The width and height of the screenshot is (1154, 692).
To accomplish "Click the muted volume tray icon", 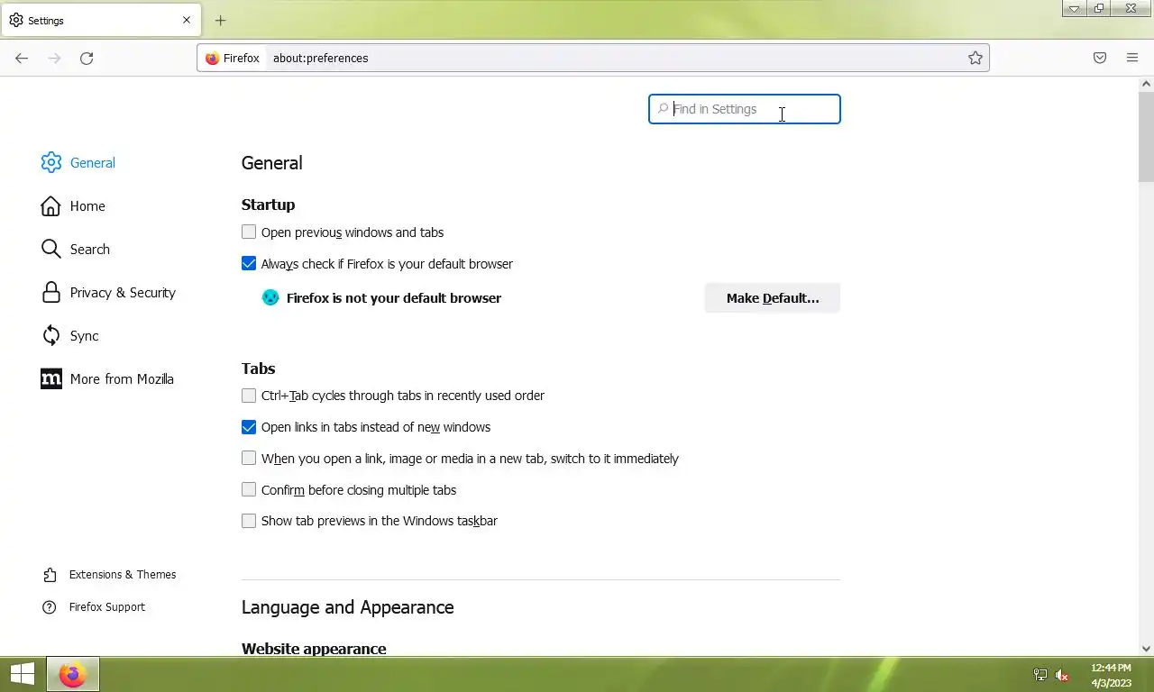I will 1062,675.
